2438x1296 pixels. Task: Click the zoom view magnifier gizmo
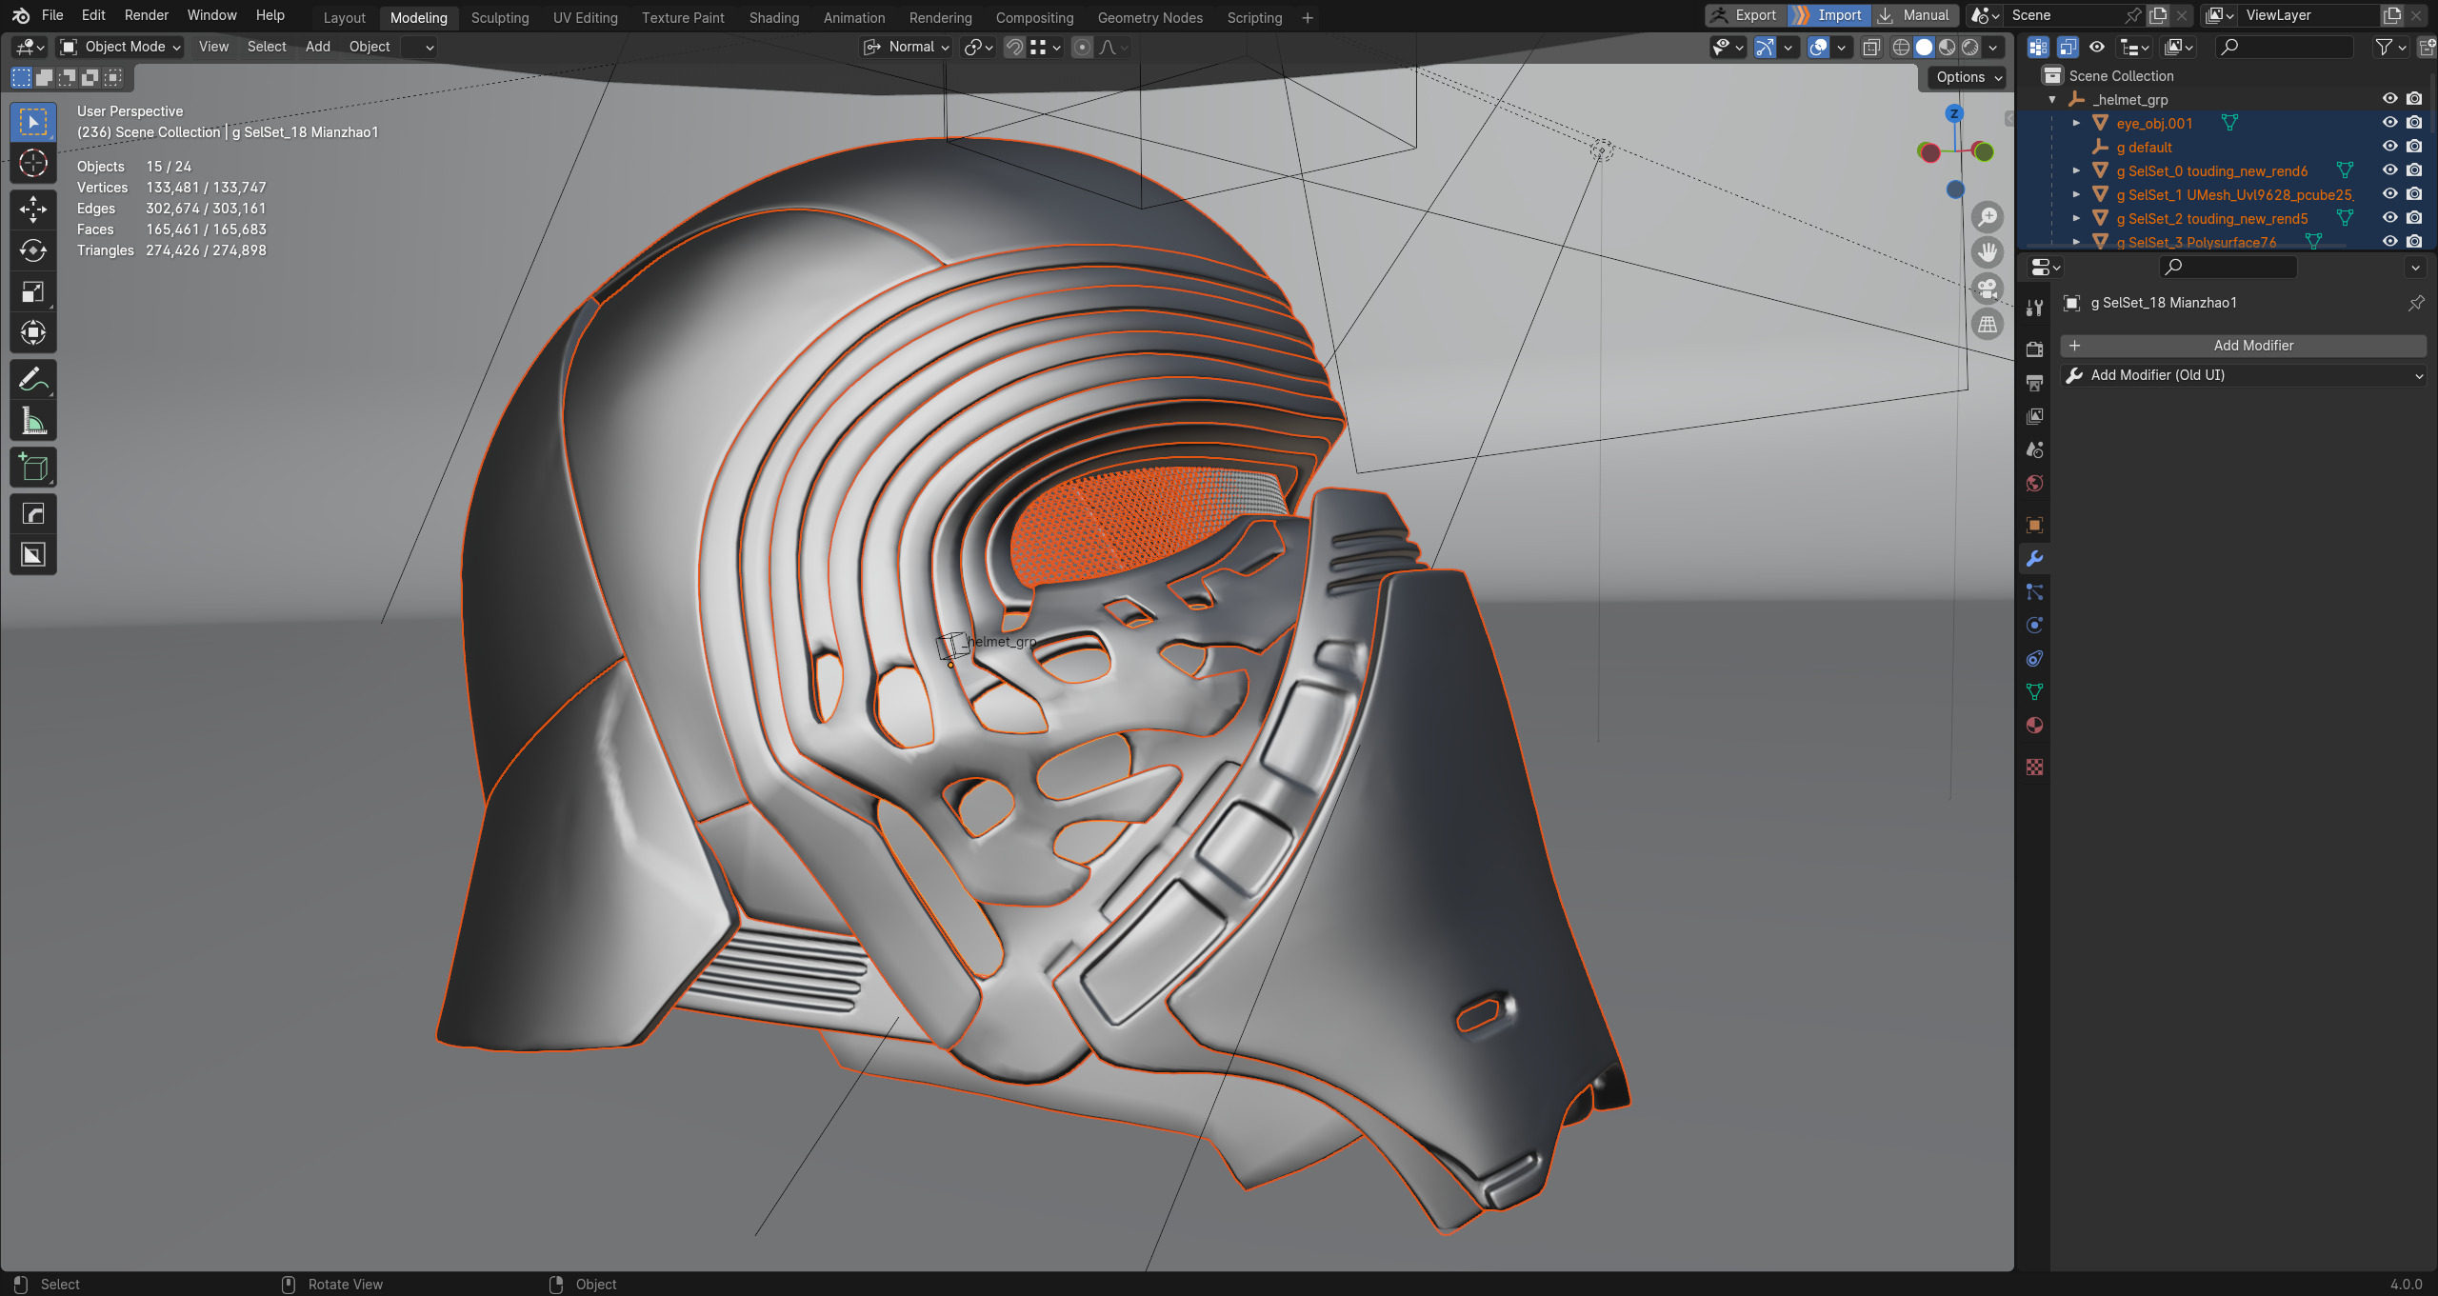[x=1988, y=217]
